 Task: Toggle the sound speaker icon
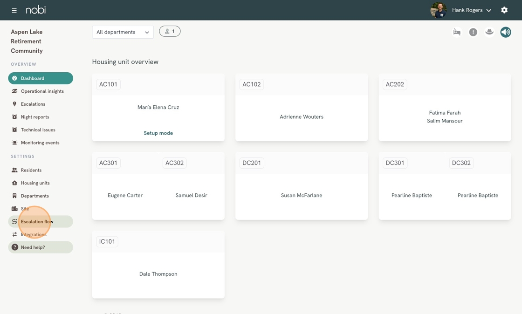[505, 32]
